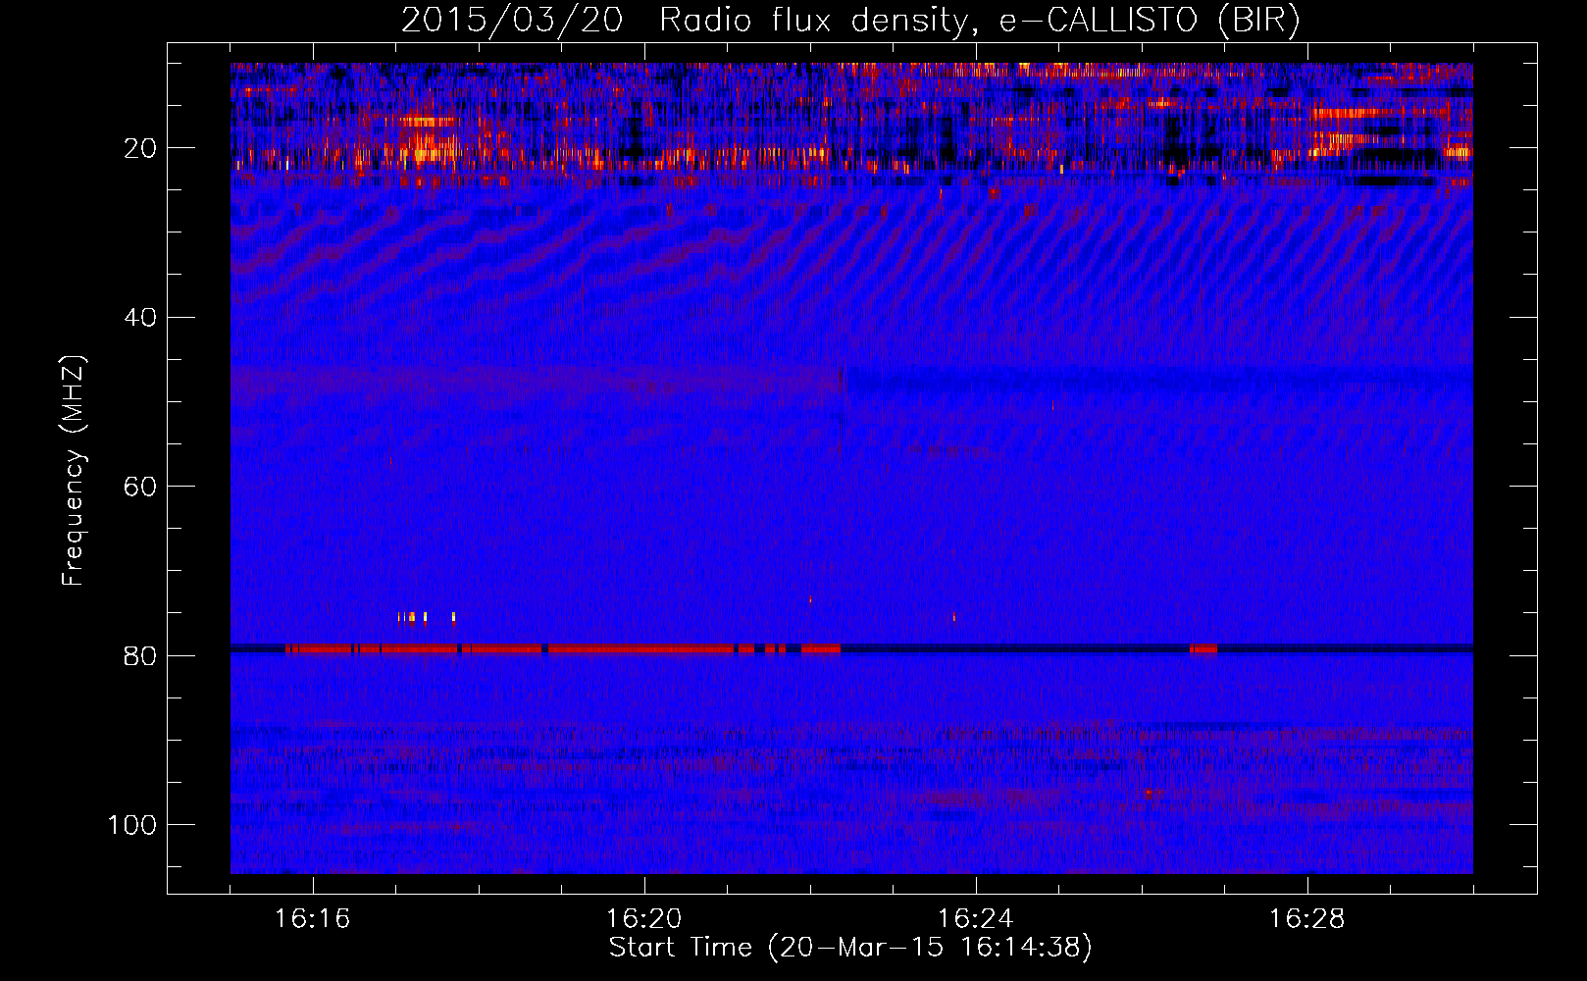Click the "16:20" time tick label

point(644,919)
